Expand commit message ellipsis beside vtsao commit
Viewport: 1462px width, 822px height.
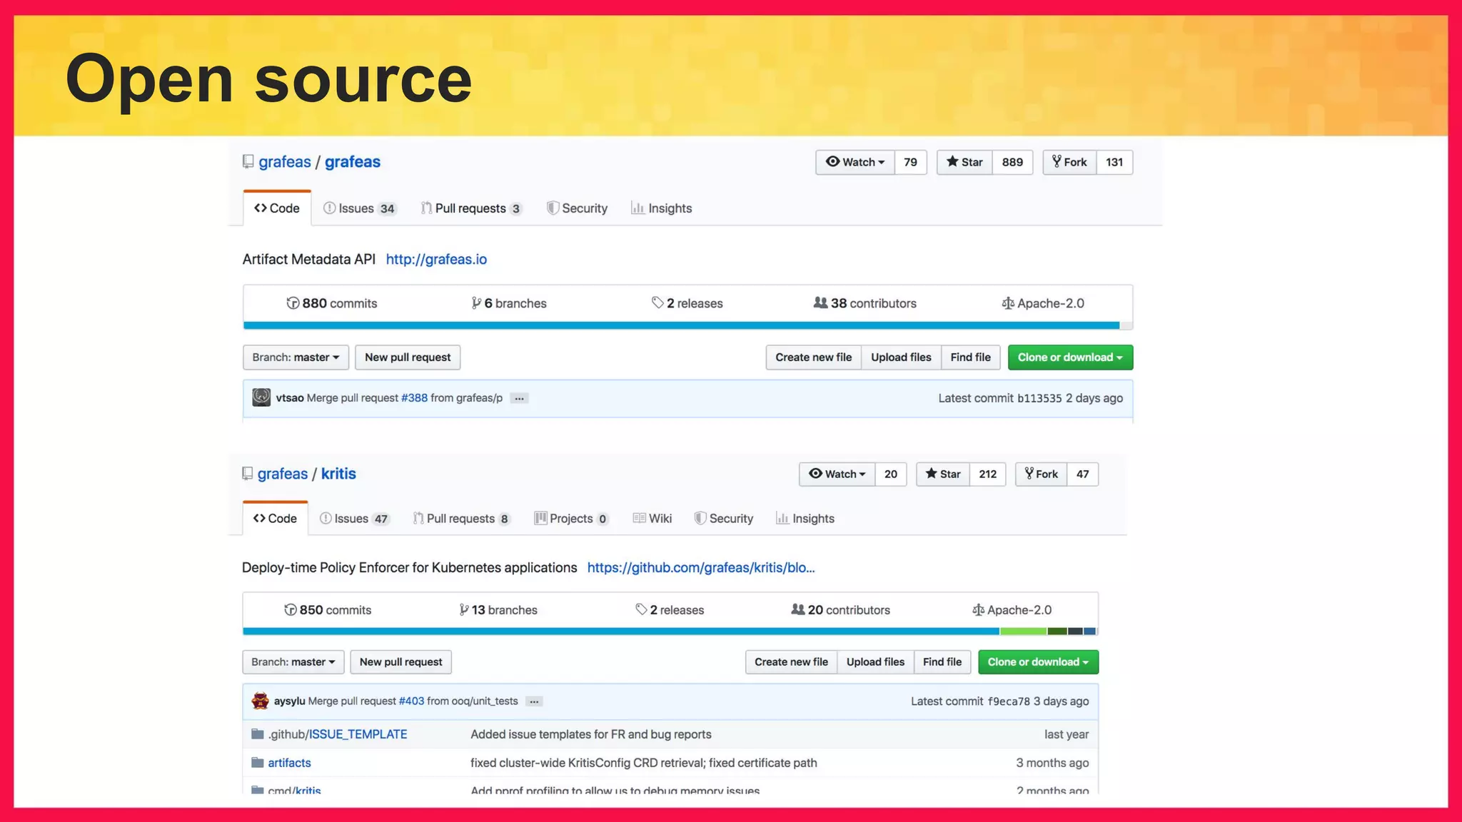[x=519, y=398]
